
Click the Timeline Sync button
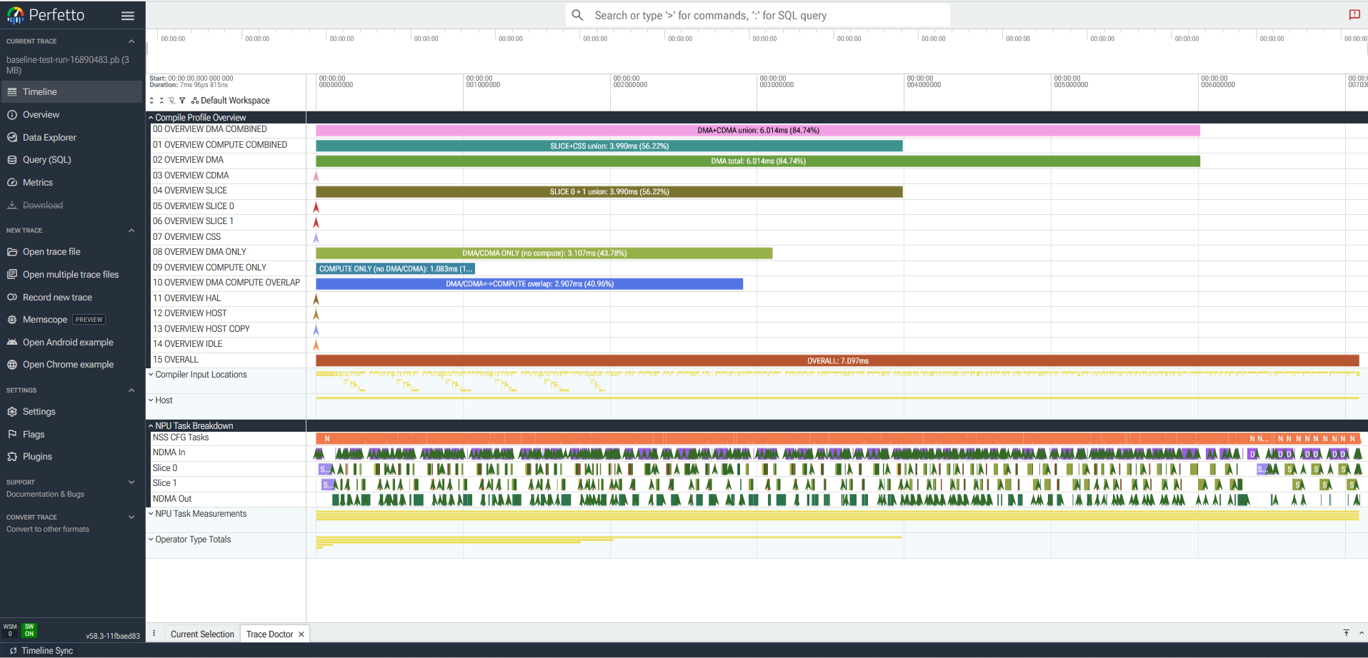pos(41,651)
